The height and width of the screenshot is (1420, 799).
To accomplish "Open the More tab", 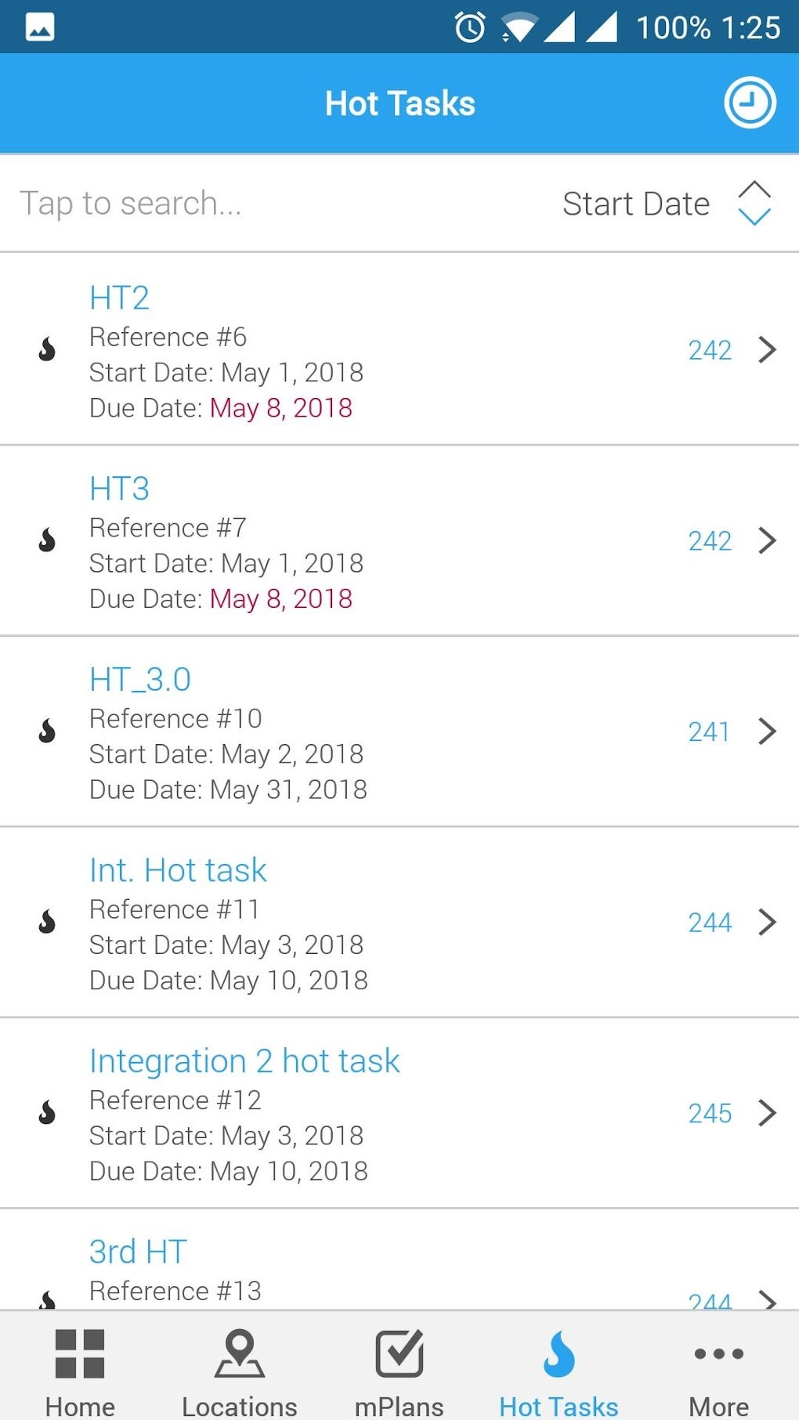I will pyautogui.click(x=718, y=1371).
